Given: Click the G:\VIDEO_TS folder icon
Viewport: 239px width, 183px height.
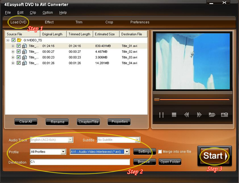Looking at the screenshot, I should (x=19, y=40).
